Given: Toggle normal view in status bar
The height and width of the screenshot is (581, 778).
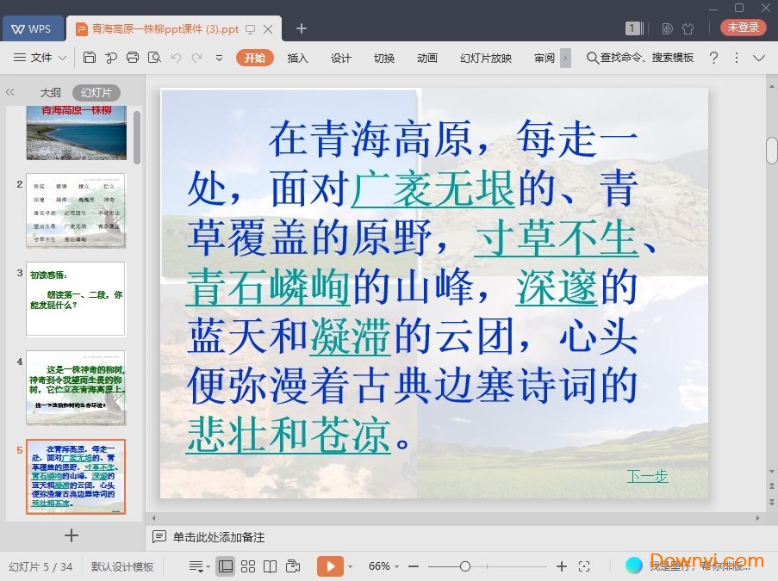Looking at the screenshot, I should coord(225,566).
